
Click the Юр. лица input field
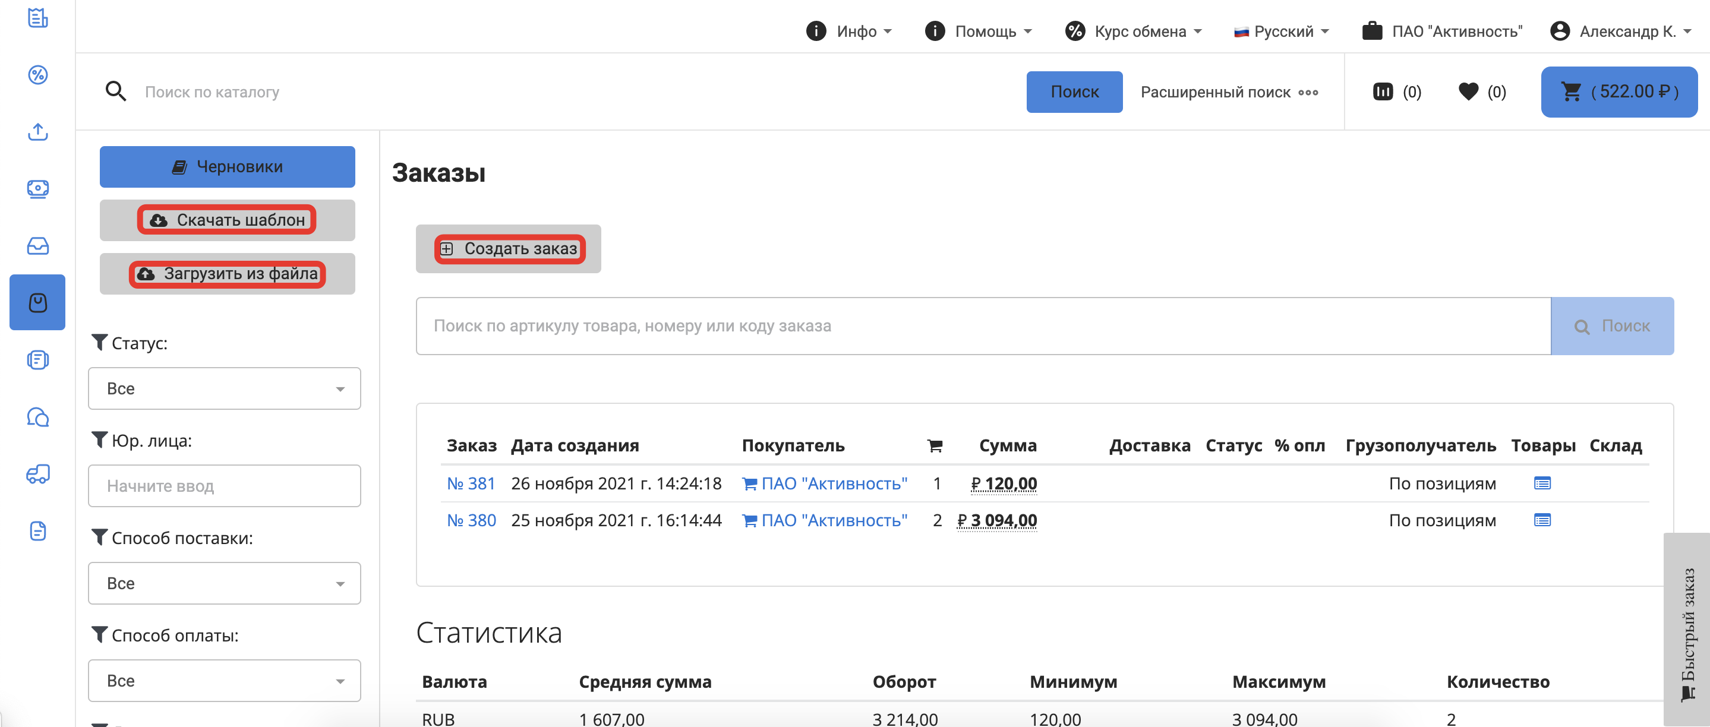click(x=224, y=486)
